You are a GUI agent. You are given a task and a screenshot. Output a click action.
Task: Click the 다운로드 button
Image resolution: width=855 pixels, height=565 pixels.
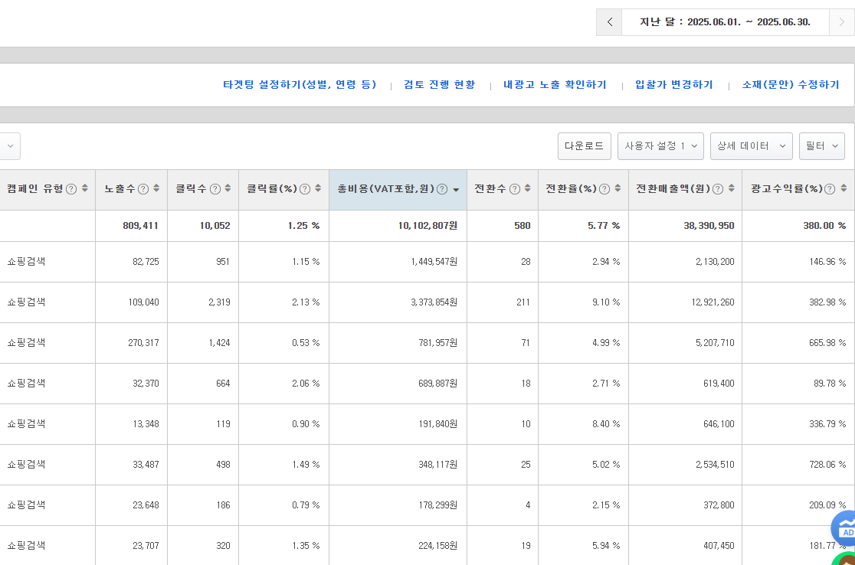[584, 146]
